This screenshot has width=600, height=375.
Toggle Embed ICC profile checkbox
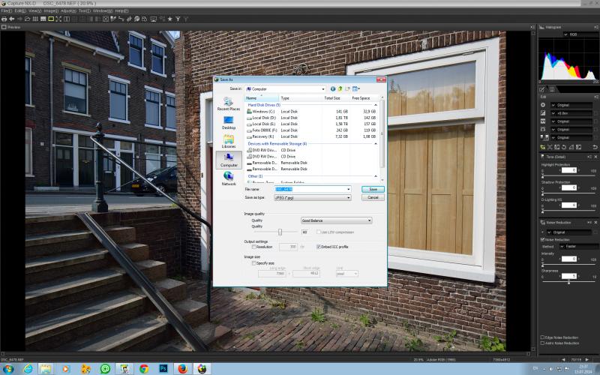318,247
